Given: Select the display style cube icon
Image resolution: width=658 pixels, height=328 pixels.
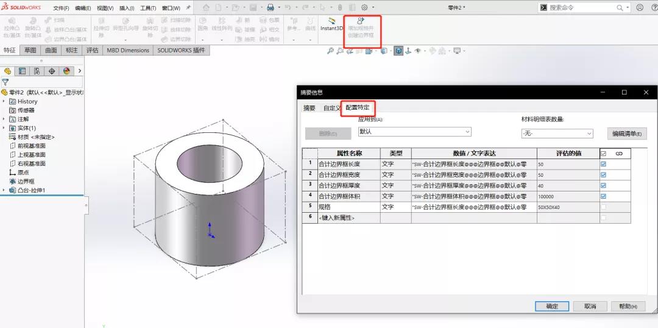Looking at the screenshot, I should click(398, 51).
